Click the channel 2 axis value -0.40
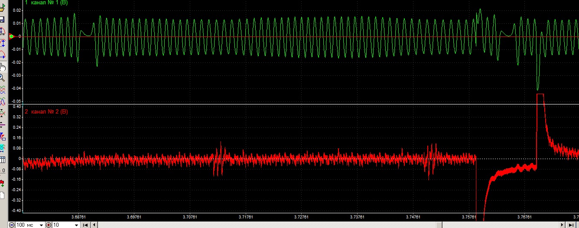Viewport: 579px width, 228px height. pos(16,211)
